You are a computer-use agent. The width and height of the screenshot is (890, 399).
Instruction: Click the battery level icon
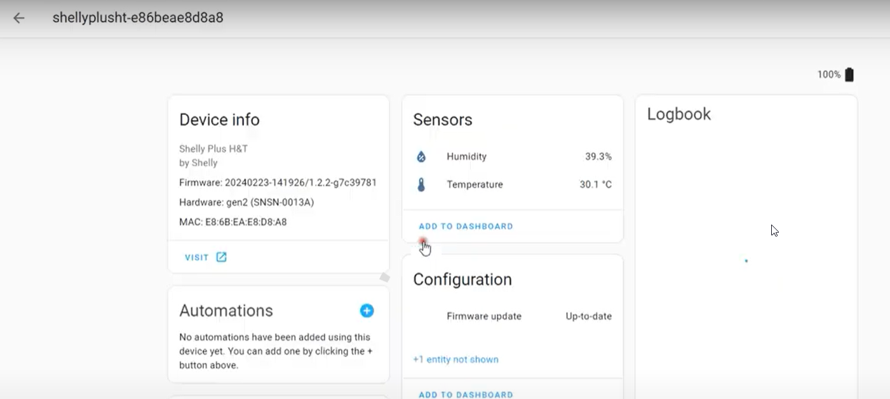click(x=849, y=75)
